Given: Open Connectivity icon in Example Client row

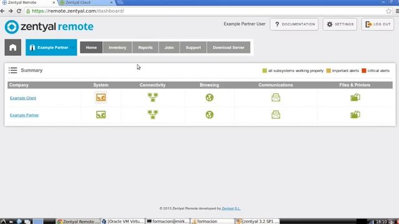Looking at the screenshot, I should (x=153, y=98).
